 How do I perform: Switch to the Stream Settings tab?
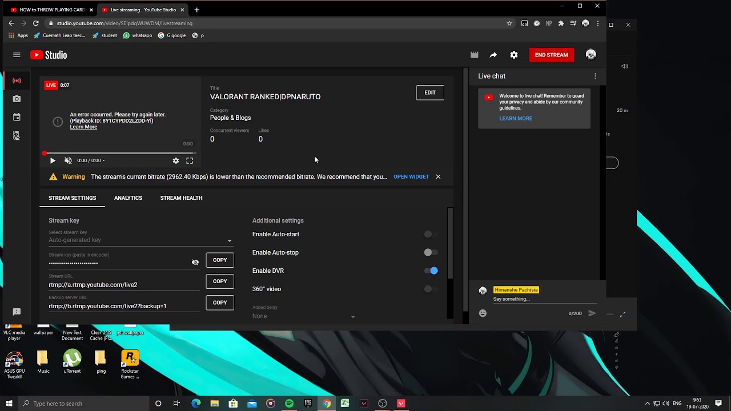click(73, 198)
